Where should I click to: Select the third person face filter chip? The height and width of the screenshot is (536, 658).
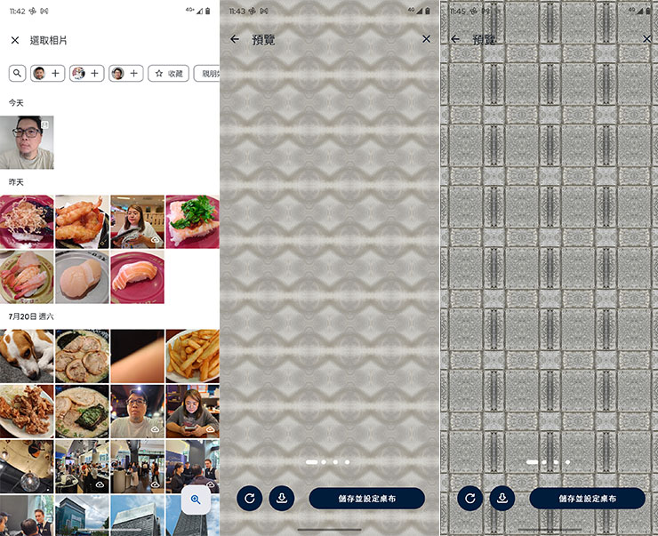pos(126,74)
